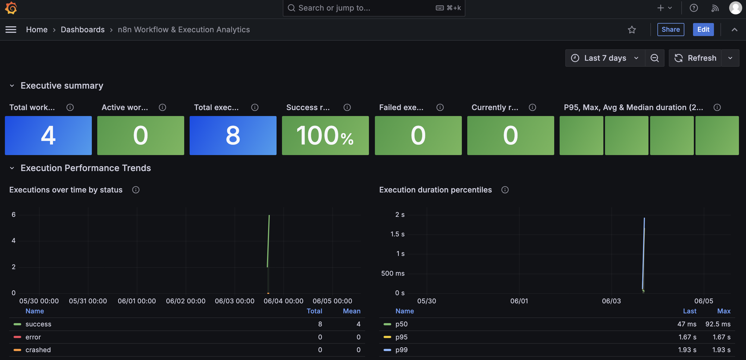Click the plus add-new icon
Screen dimensions: 746x360
[x=661, y=8]
